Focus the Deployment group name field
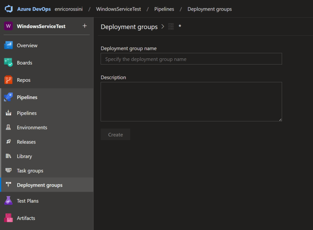Viewport: 313px width, 230px height. 191,59
